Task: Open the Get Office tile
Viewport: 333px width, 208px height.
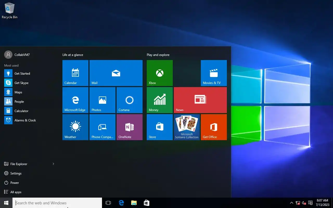Action: tap(214, 127)
